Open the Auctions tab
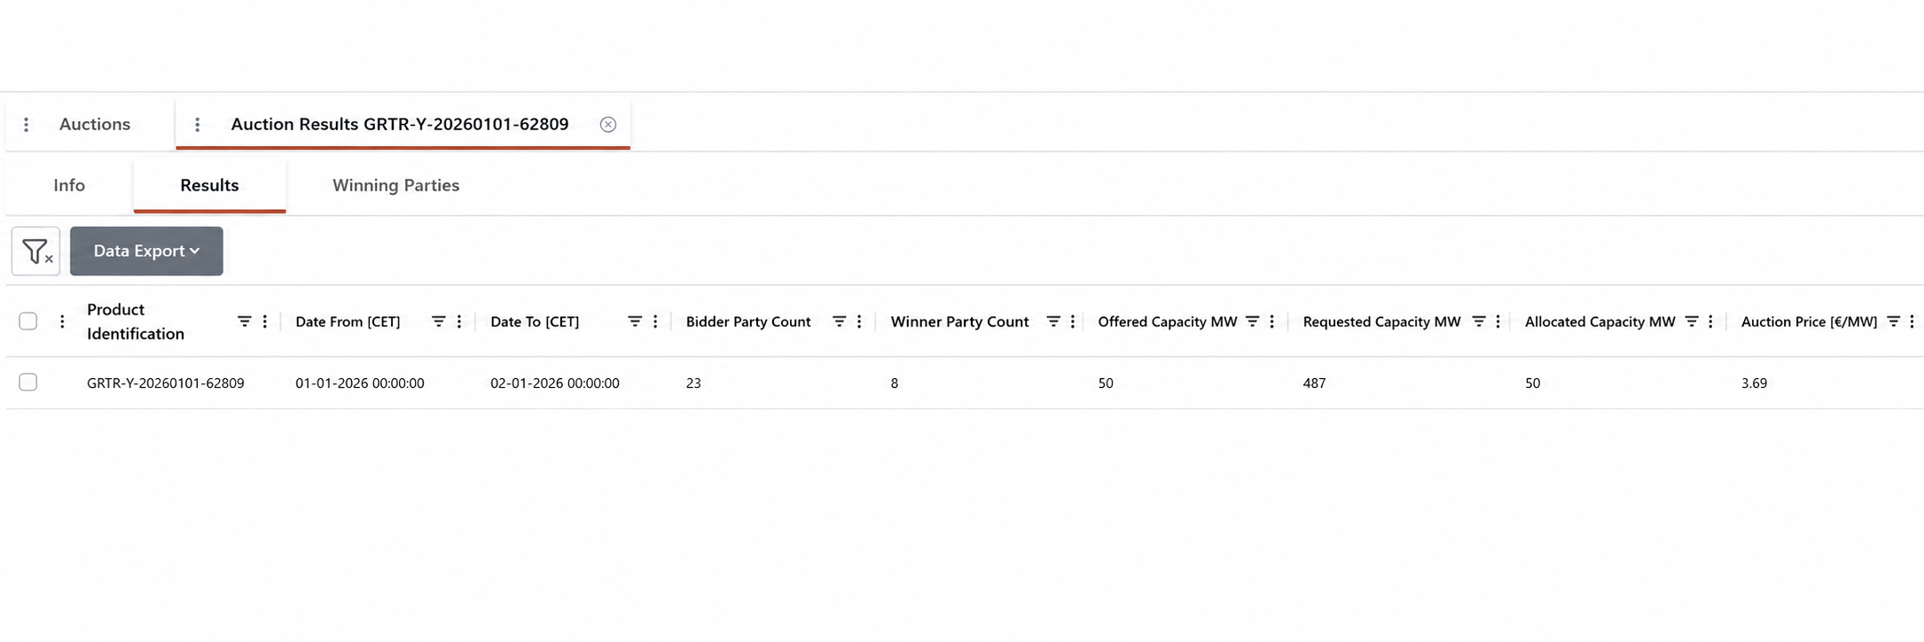The height and width of the screenshot is (642, 1924). click(x=95, y=125)
